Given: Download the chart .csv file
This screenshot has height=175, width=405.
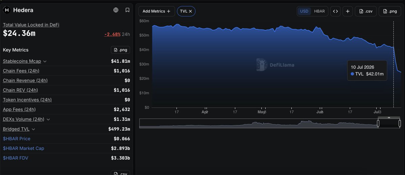Looking at the screenshot, I should 366,11.
